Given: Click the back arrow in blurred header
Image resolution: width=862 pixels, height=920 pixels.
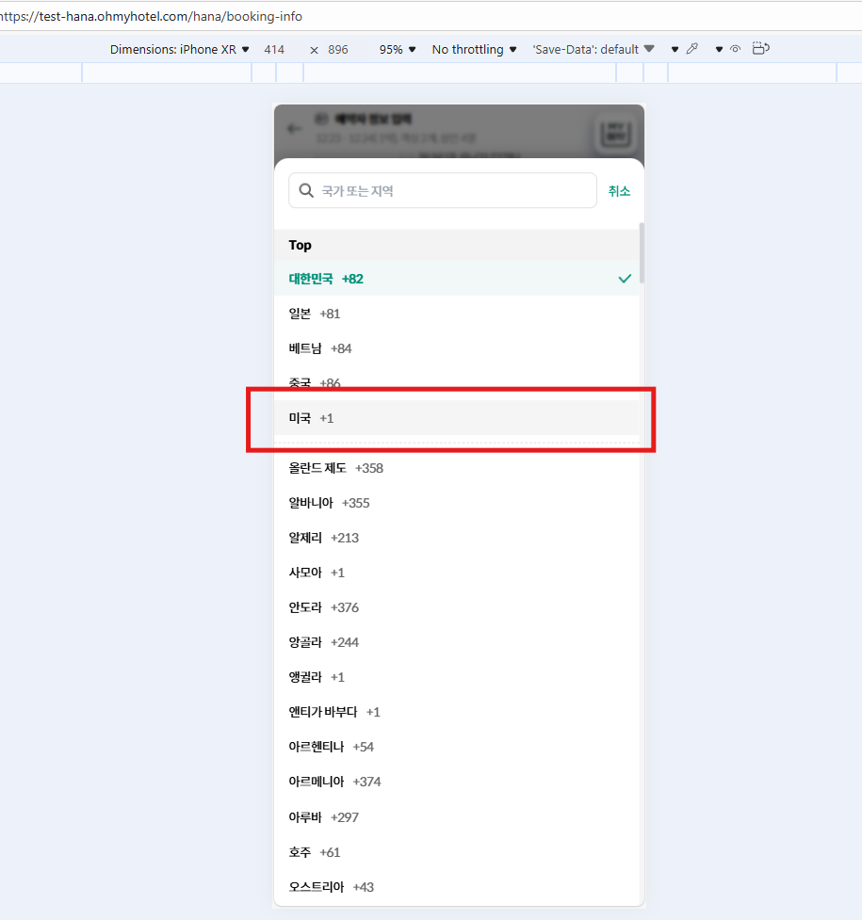Looking at the screenshot, I should coord(295,128).
